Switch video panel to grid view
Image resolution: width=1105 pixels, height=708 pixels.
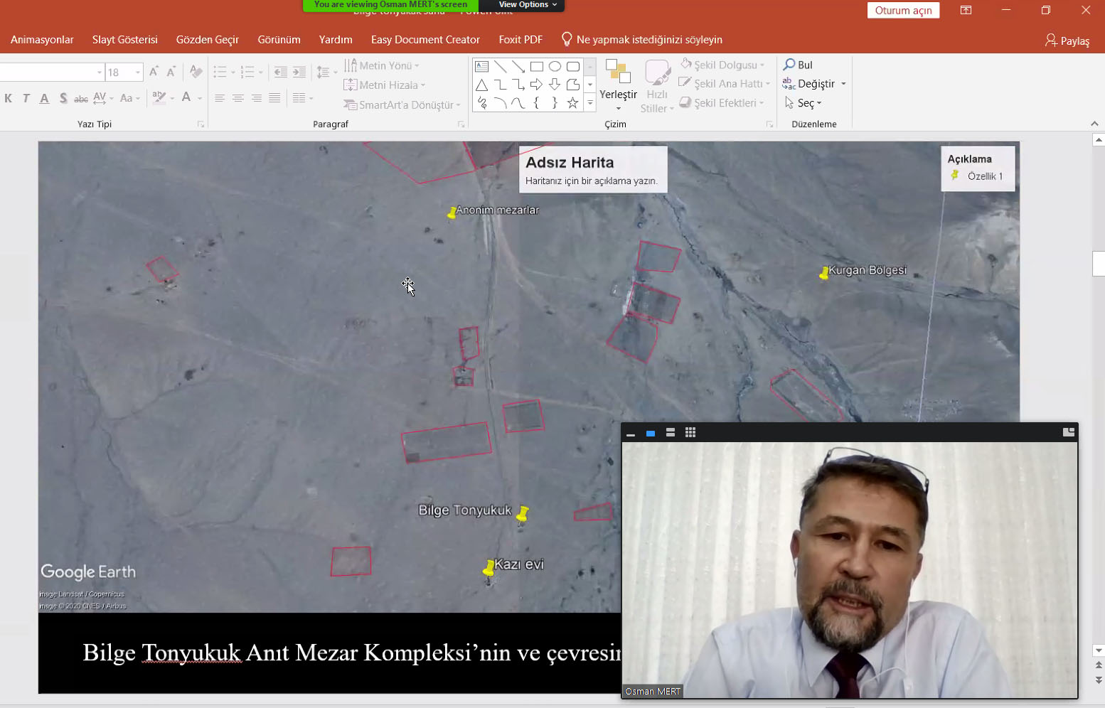click(x=690, y=433)
